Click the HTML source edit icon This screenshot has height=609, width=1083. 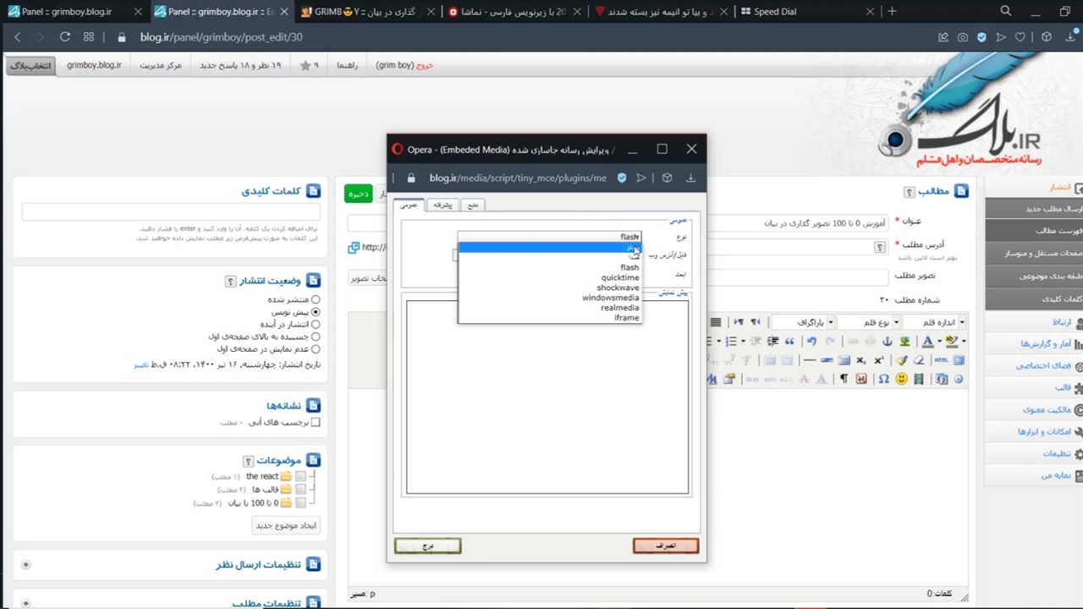941,360
